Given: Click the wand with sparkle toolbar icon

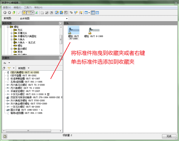Looking at the screenshot, I should (x=81, y=12).
